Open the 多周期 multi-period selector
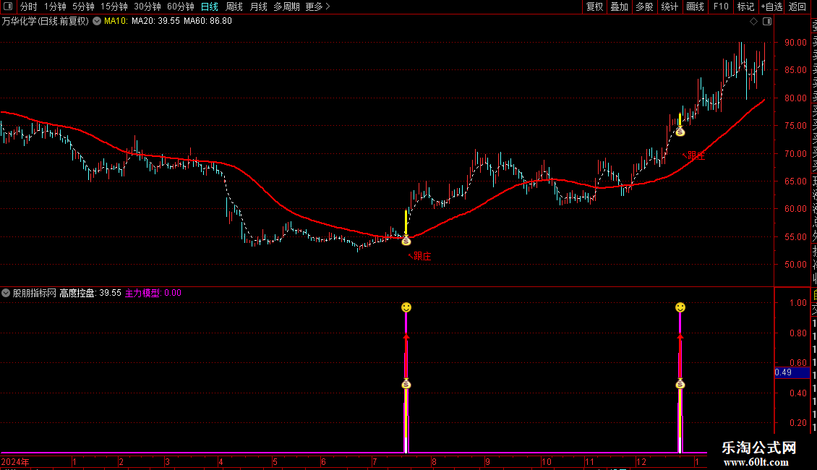 (286, 7)
